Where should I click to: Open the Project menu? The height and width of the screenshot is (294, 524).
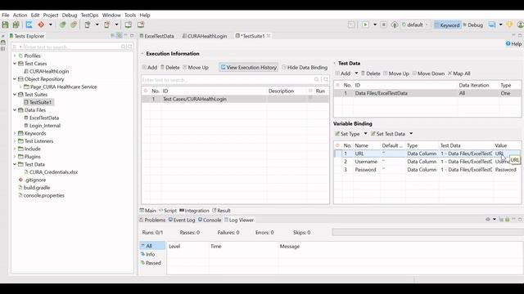pyautogui.click(x=51, y=15)
